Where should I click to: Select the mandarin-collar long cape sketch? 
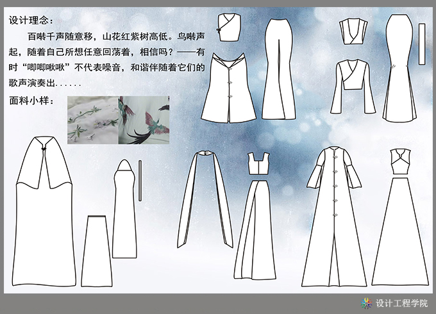[x=44, y=211]
